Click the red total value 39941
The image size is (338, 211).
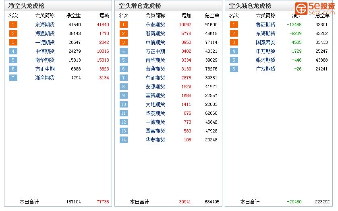[x=185, y=202]
